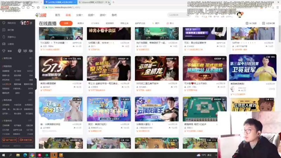Open the 鱼吧 navigation item
Screen dimensions: 281x158
pos(114,15)
